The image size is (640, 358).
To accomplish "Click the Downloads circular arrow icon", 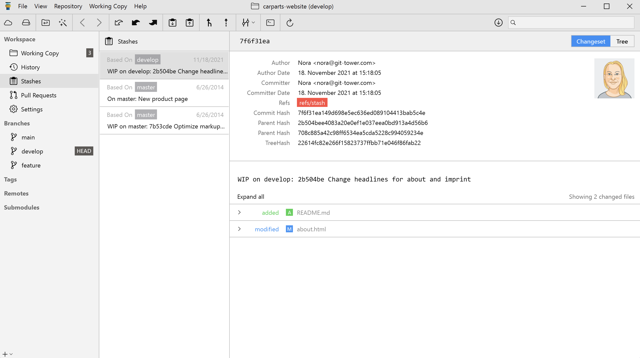I will 498,23.
